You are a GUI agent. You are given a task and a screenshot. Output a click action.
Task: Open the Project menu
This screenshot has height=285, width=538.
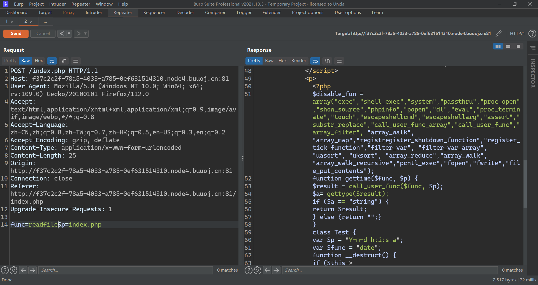coord(36,4)
